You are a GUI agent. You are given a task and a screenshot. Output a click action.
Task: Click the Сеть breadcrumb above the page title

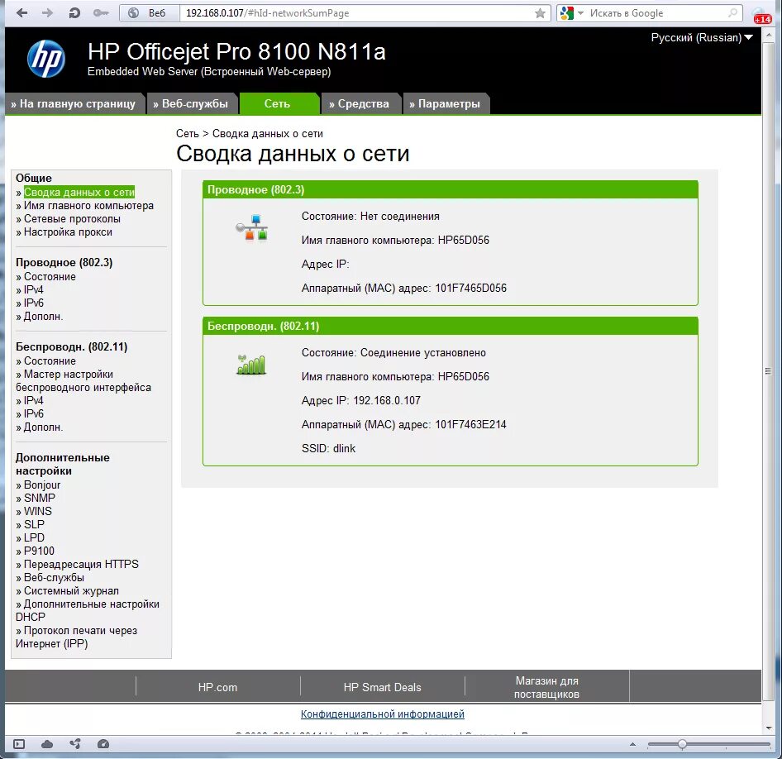click(x=188, y=134)
